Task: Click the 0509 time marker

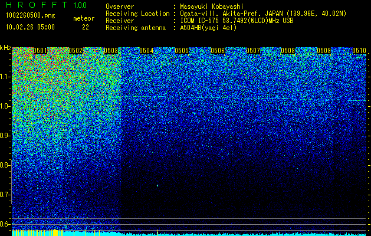Action: tap(324, 51)
